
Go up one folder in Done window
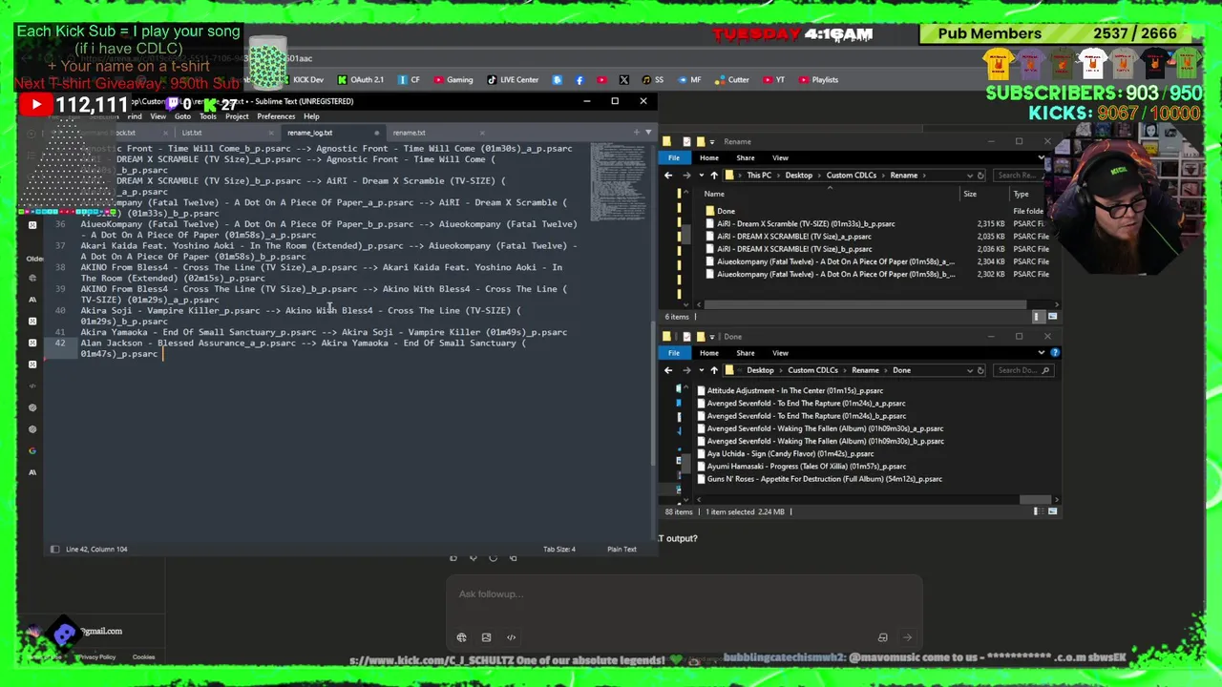(x=713, y=370)
